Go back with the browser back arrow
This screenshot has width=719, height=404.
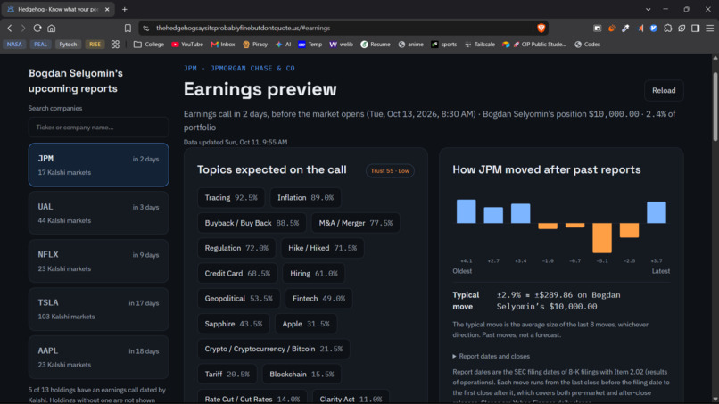tap(10, 28)
